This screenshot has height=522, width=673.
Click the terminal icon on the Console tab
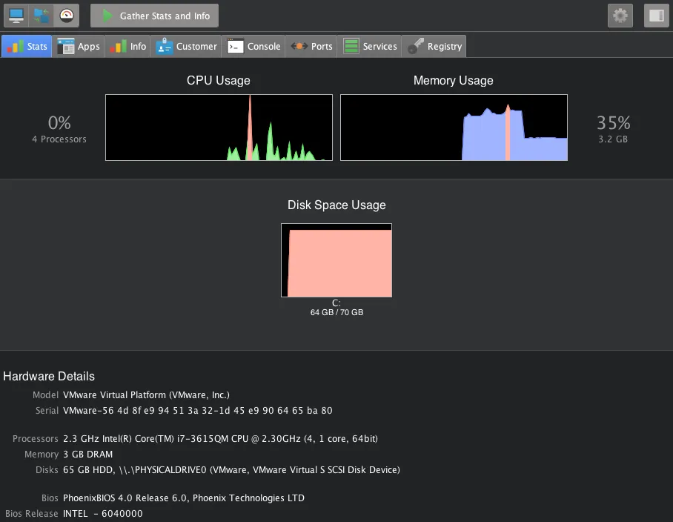coord(236,45)
